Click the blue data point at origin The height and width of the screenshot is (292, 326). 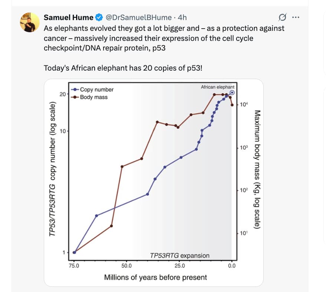coord(74,252)
